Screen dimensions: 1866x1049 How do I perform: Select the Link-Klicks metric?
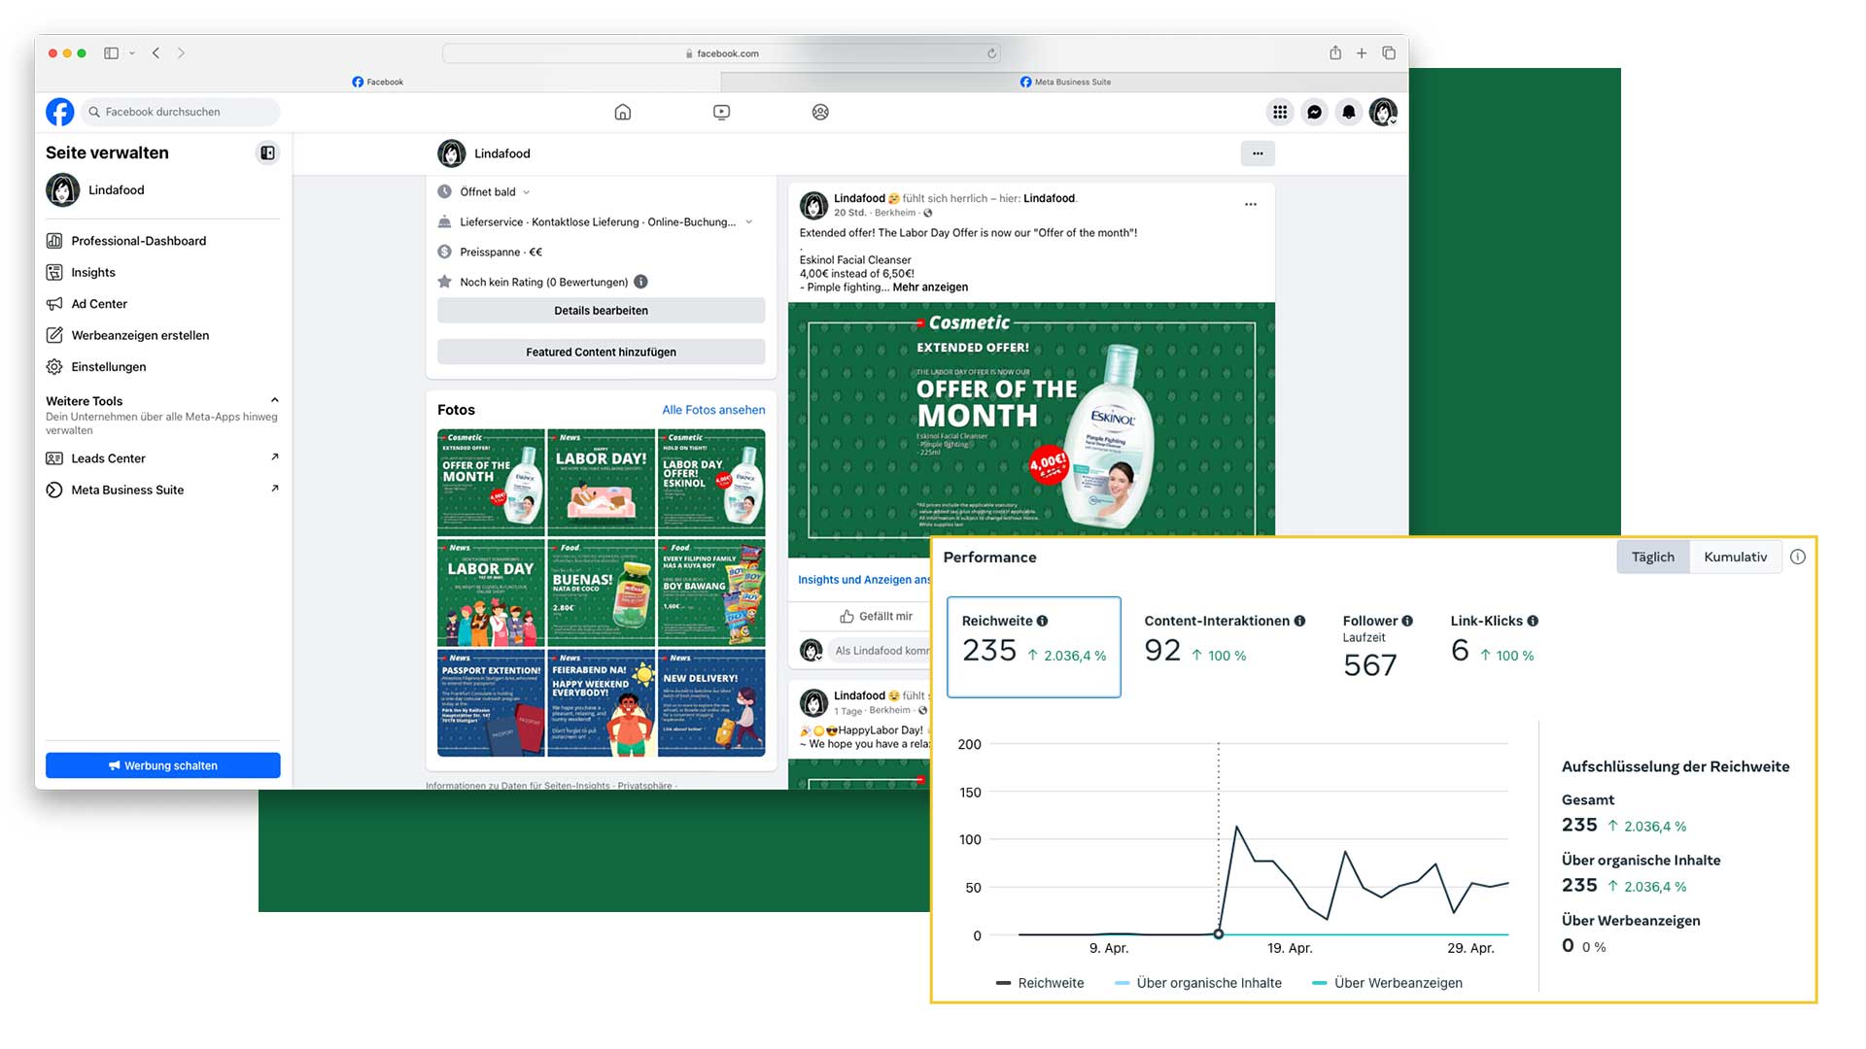tap(1494, 641)
